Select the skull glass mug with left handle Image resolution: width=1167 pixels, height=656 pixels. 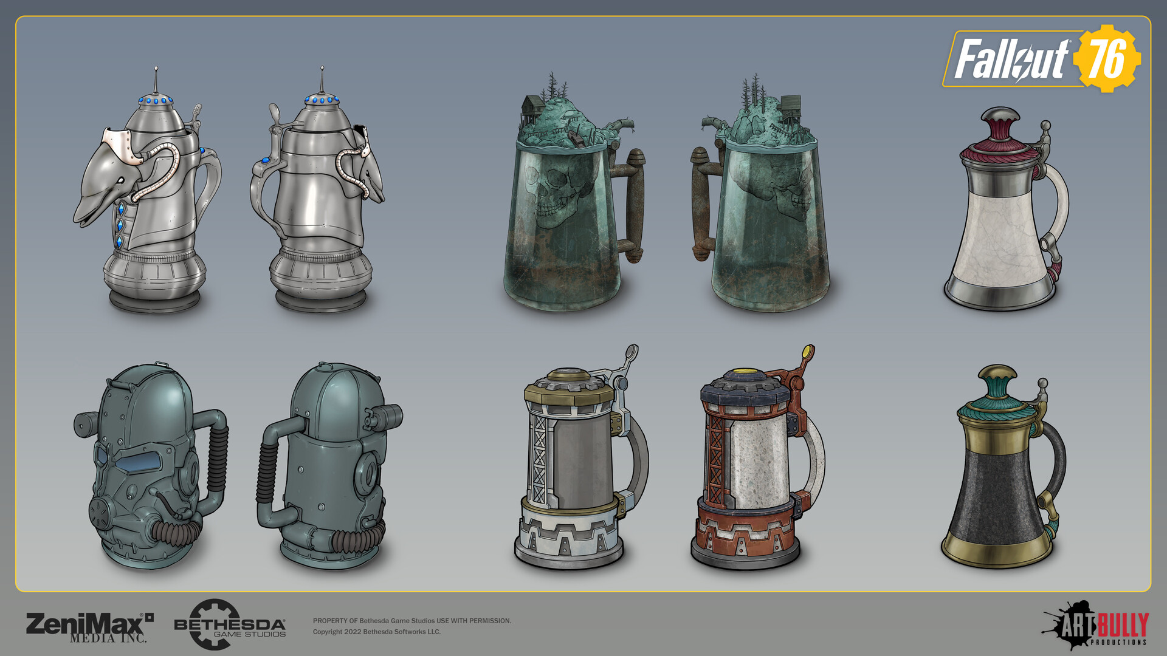point(760,193)
